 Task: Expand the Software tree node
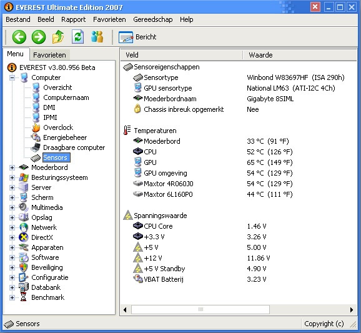click(12, 257)
